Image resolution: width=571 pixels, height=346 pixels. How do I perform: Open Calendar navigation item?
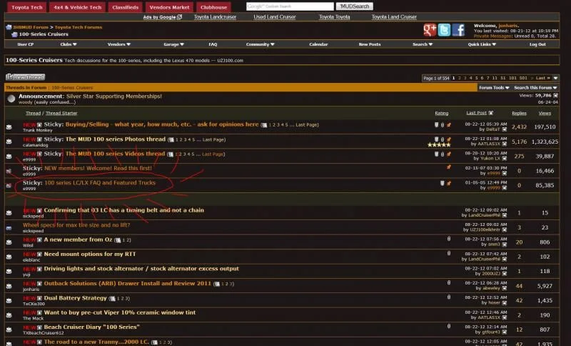point(318,44)
